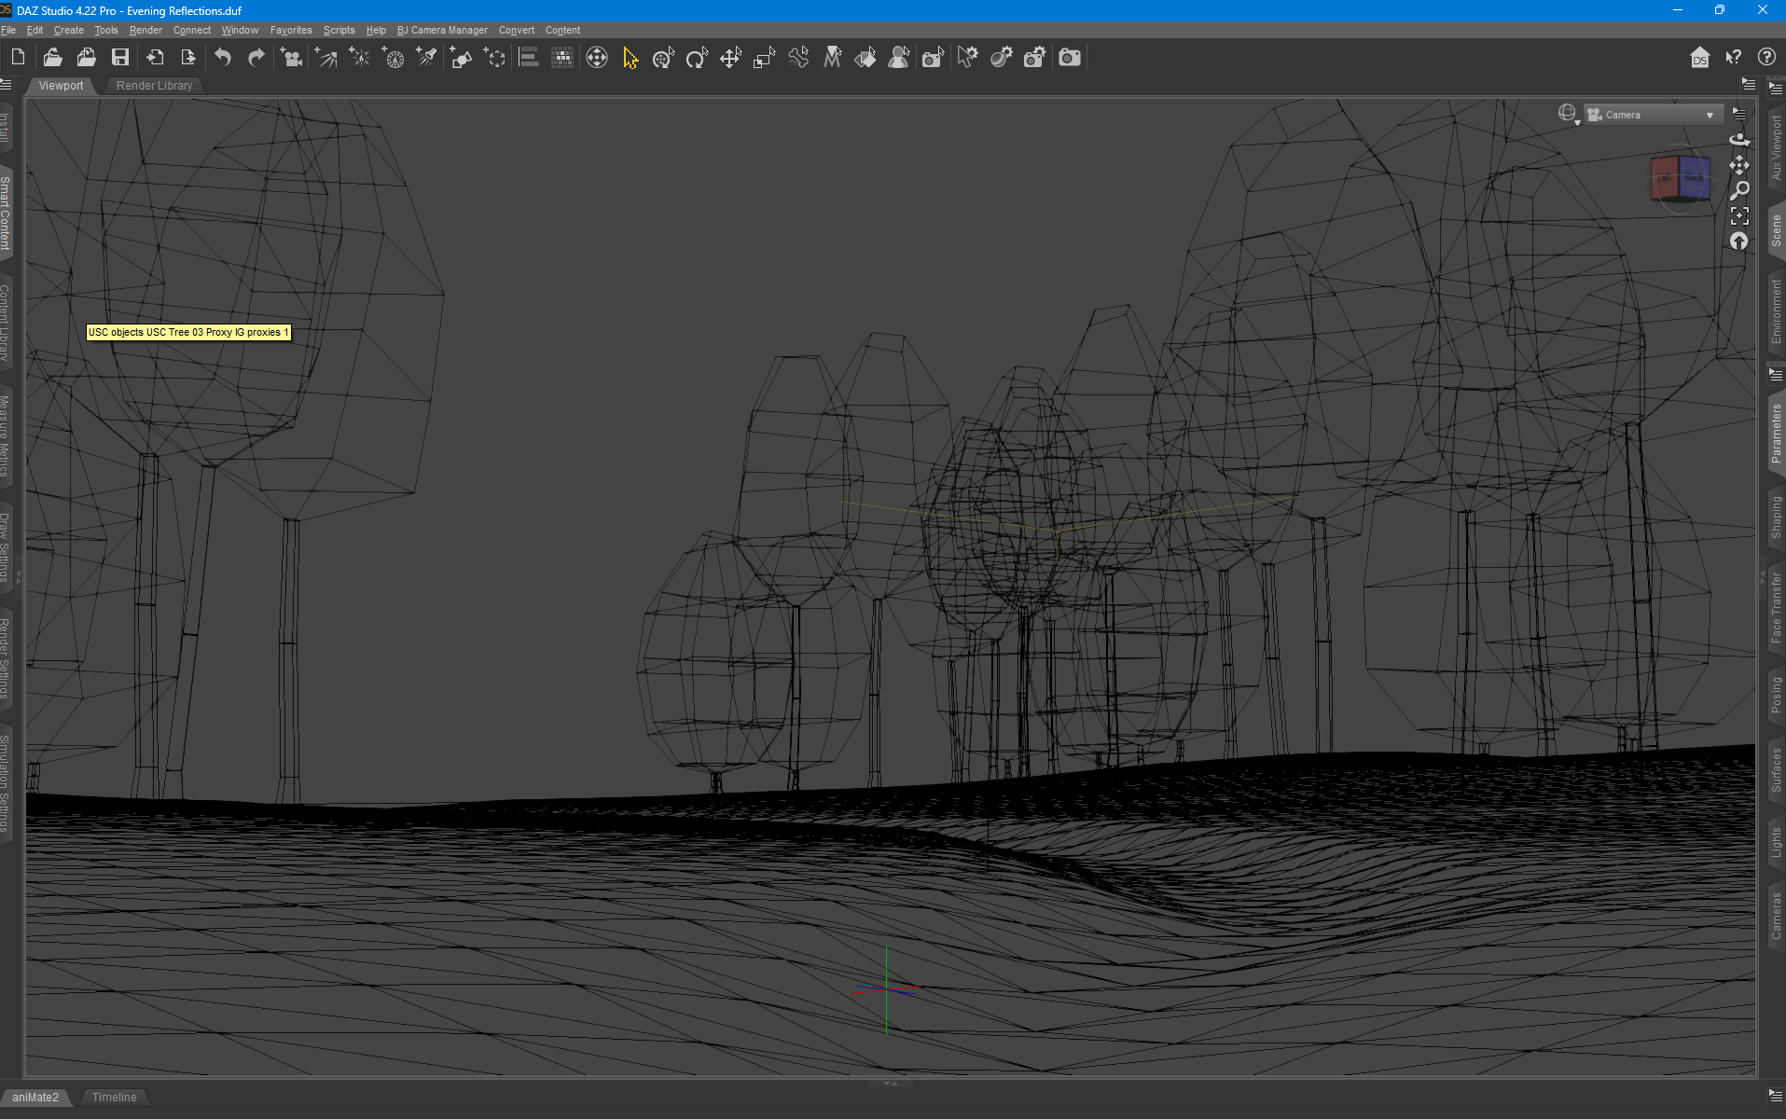The height and width of the screenshot is (1119, 1786).
Task: Switch to the Timeline tab
Action: pyautogui.click(x=114, y=1097)
